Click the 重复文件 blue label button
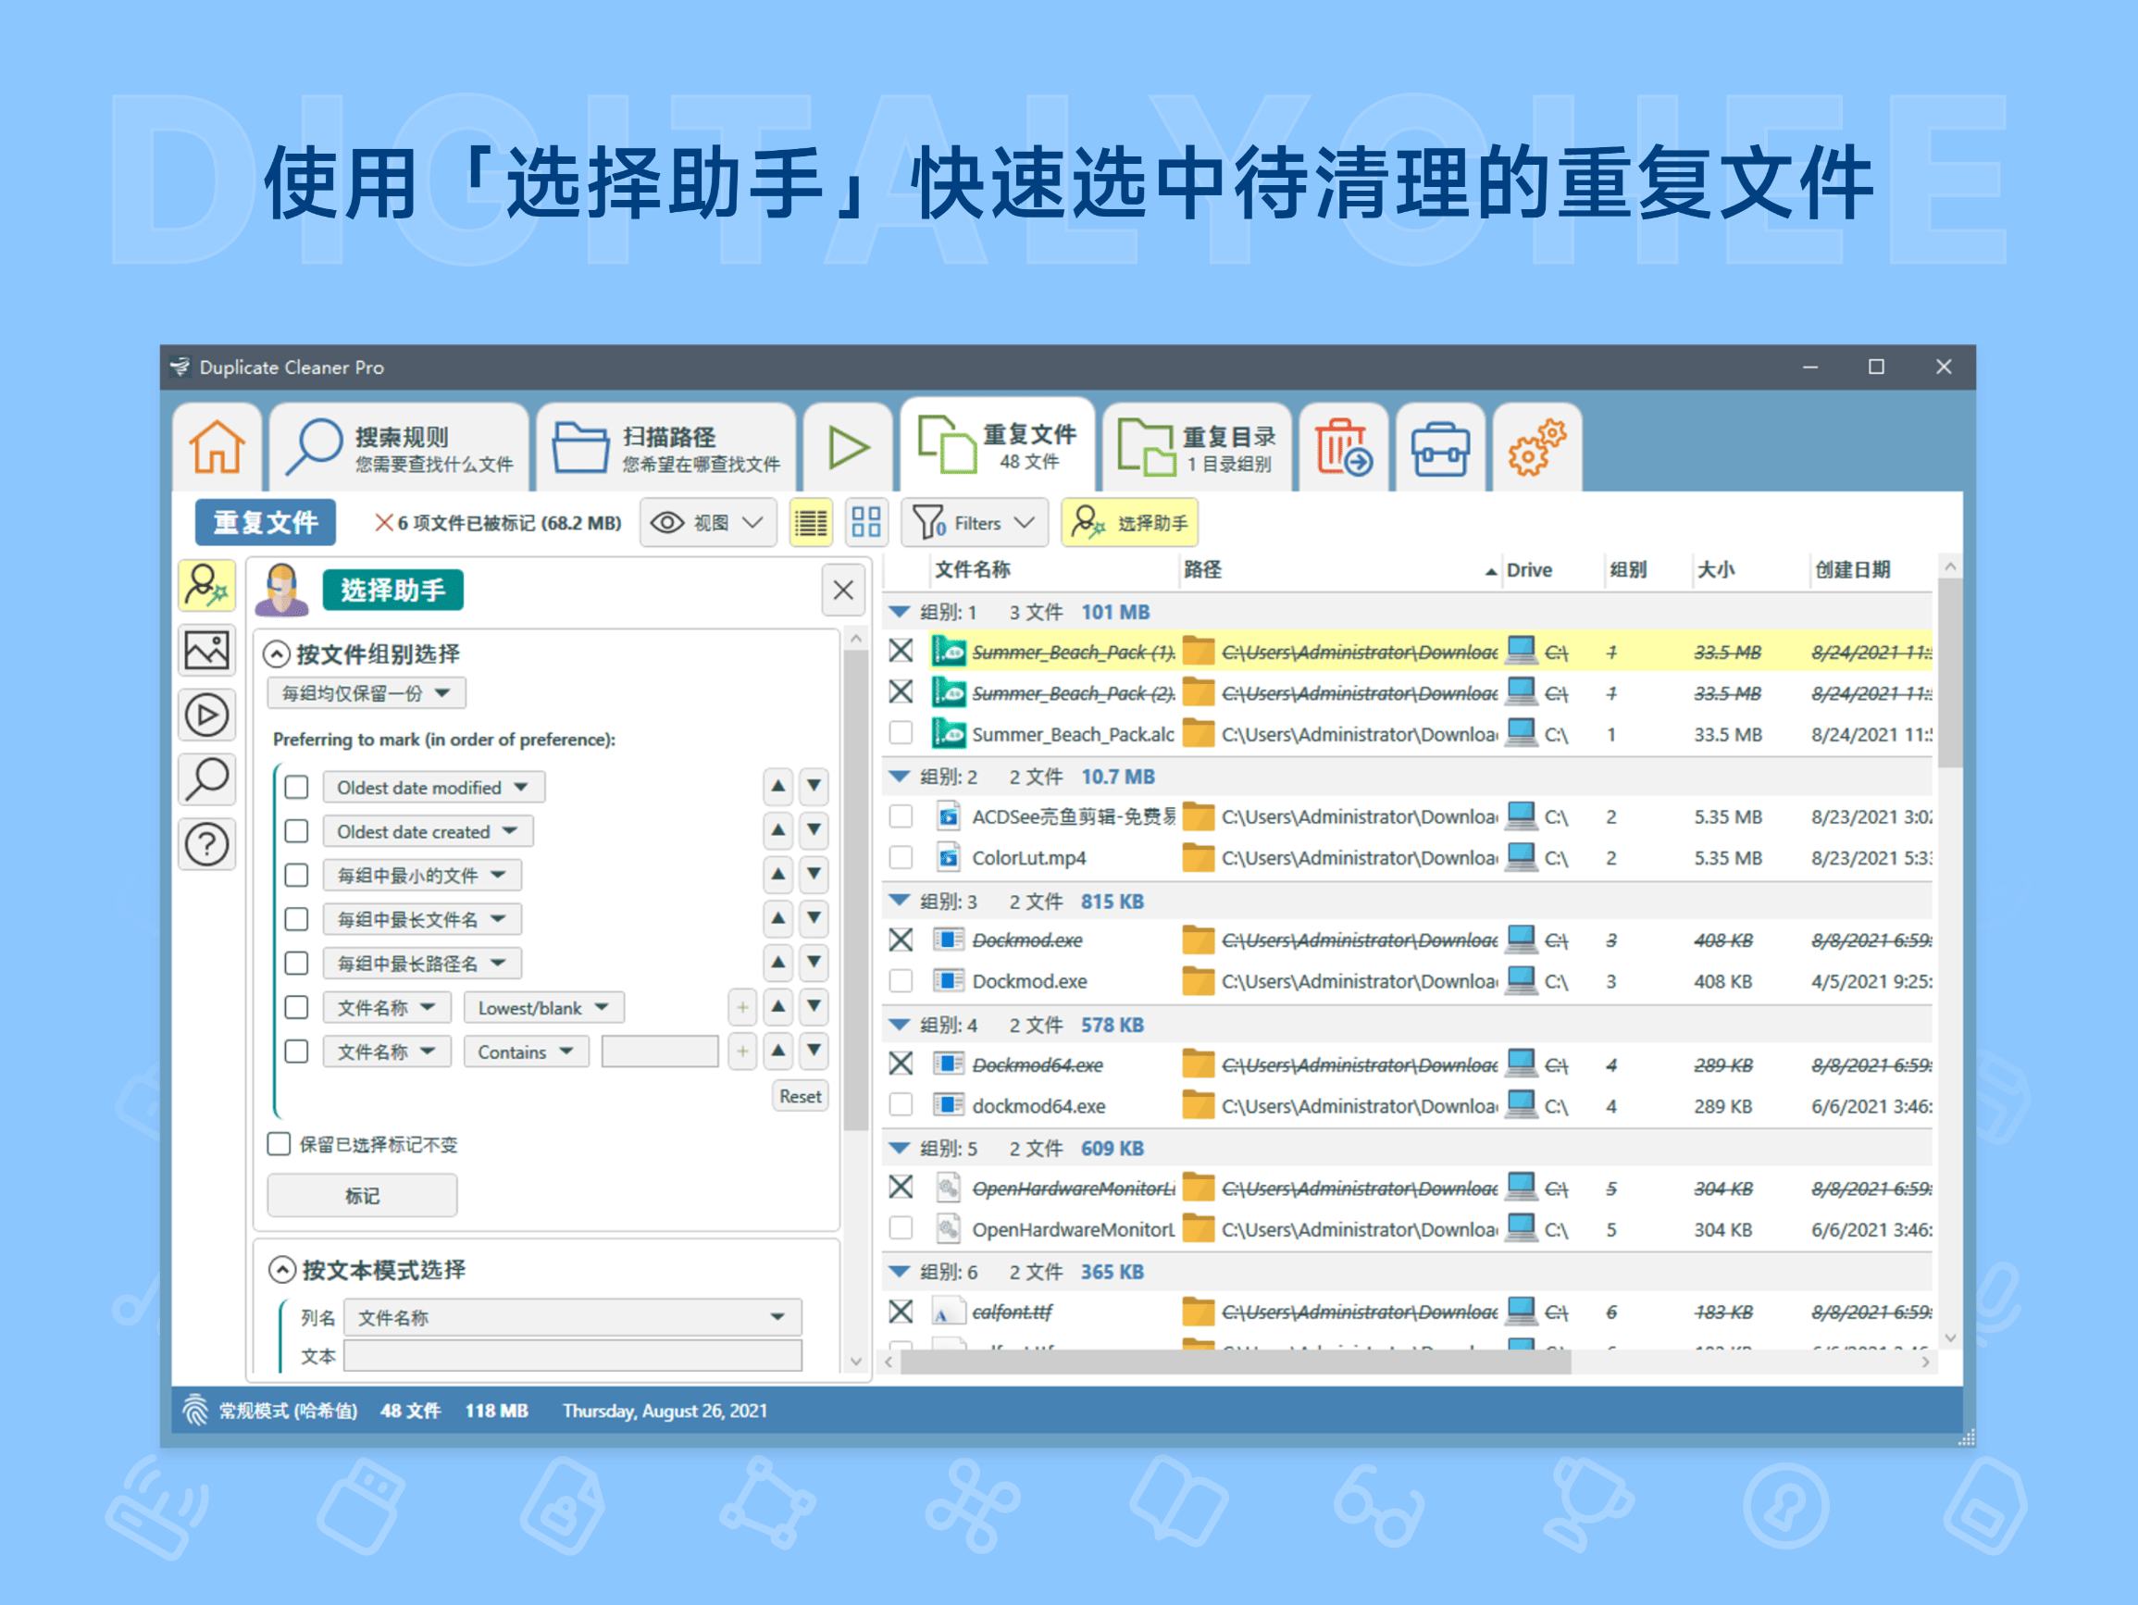 pyautogui.click(x=265, y=523)
